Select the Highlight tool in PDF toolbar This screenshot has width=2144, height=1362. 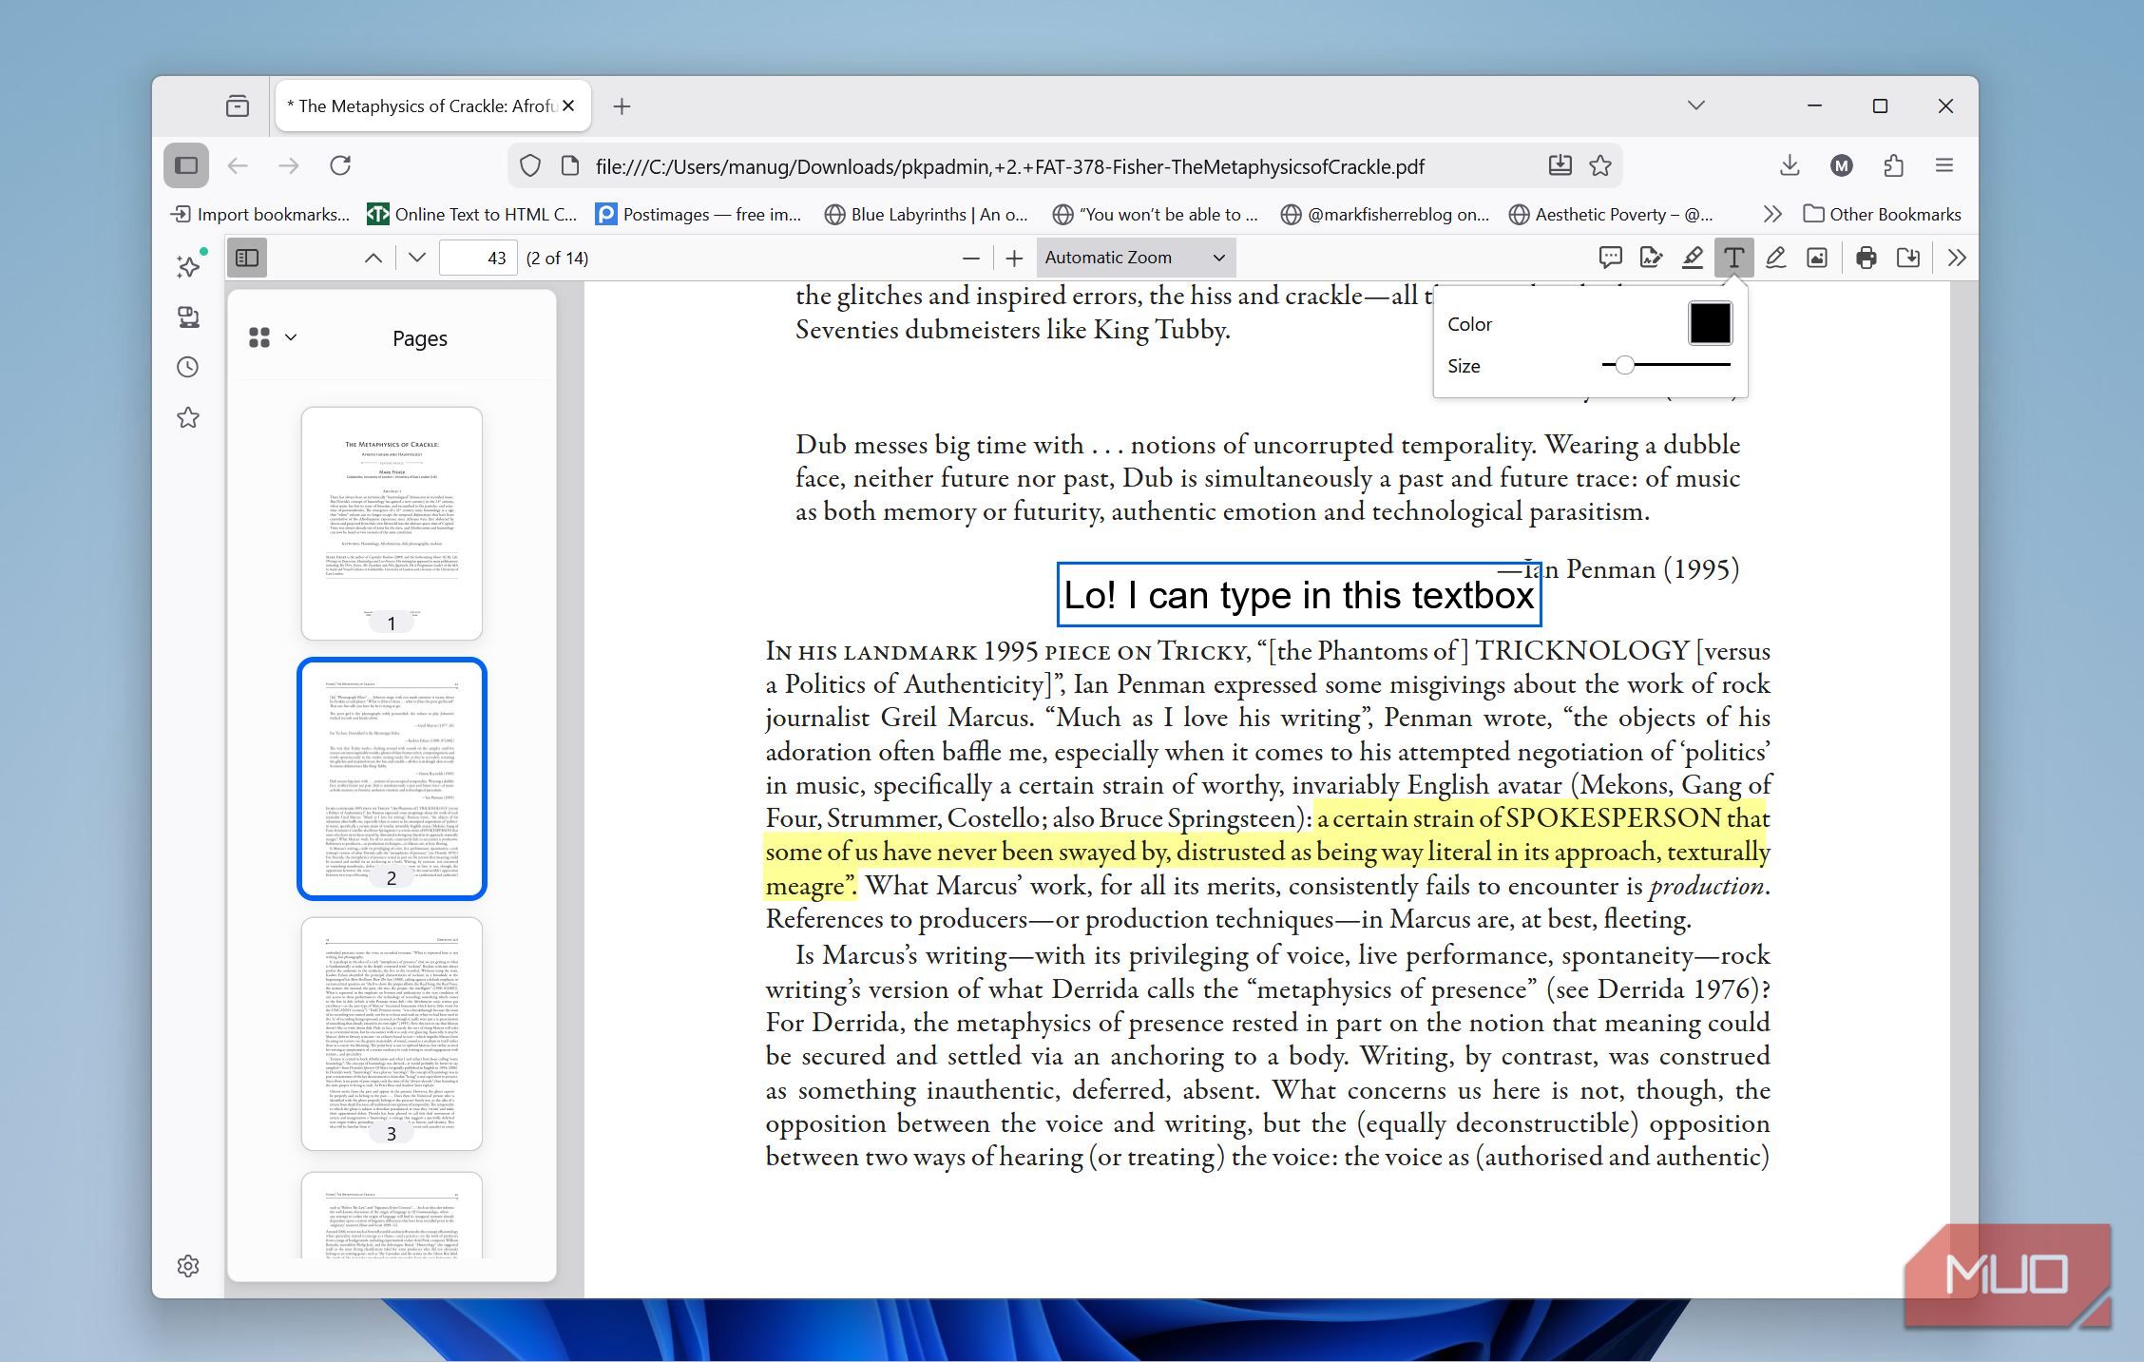1692,258
